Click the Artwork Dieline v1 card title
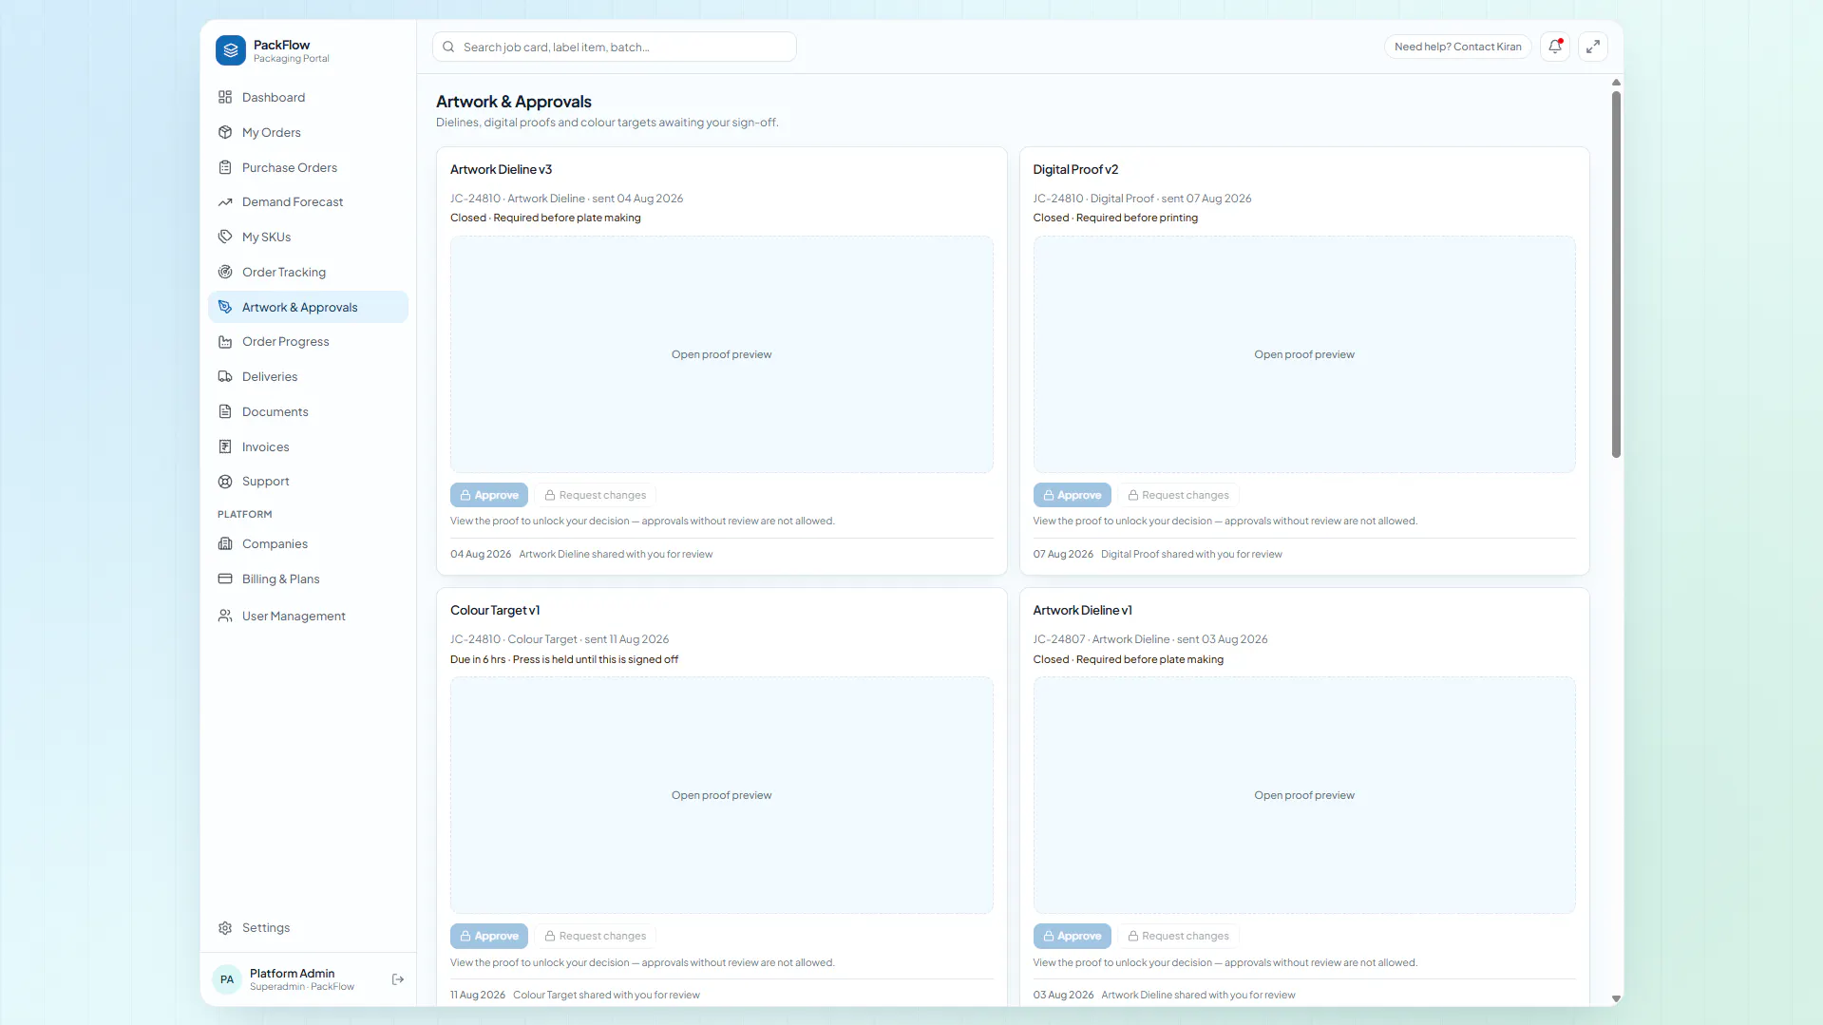 (1082, 610)
